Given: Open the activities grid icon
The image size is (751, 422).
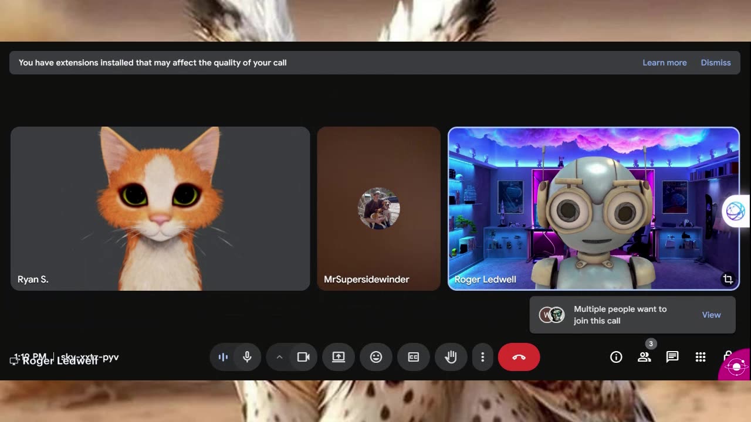Looking at the screenshot, I should click(x=701, y=357).
